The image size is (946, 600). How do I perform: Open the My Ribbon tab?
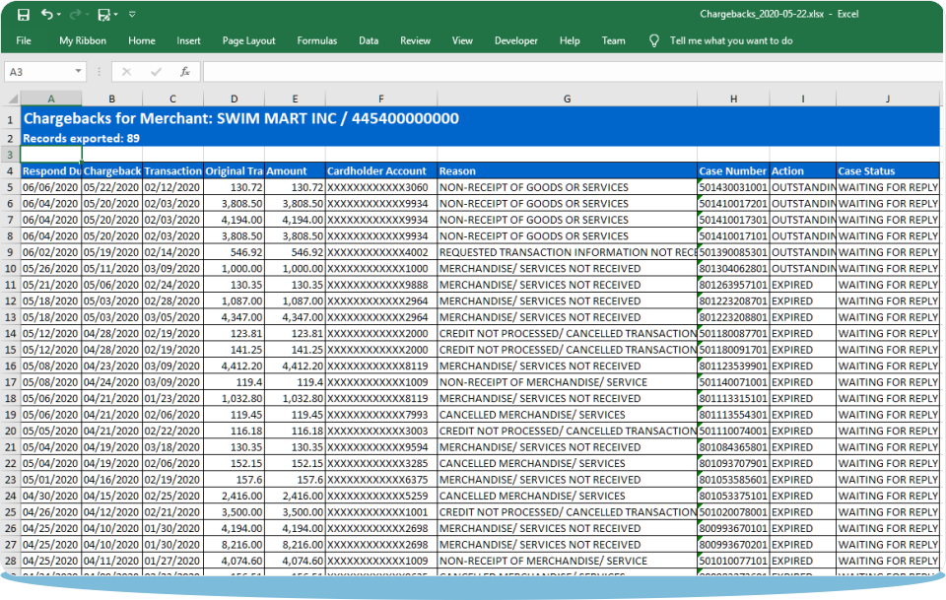click(83, 41)
